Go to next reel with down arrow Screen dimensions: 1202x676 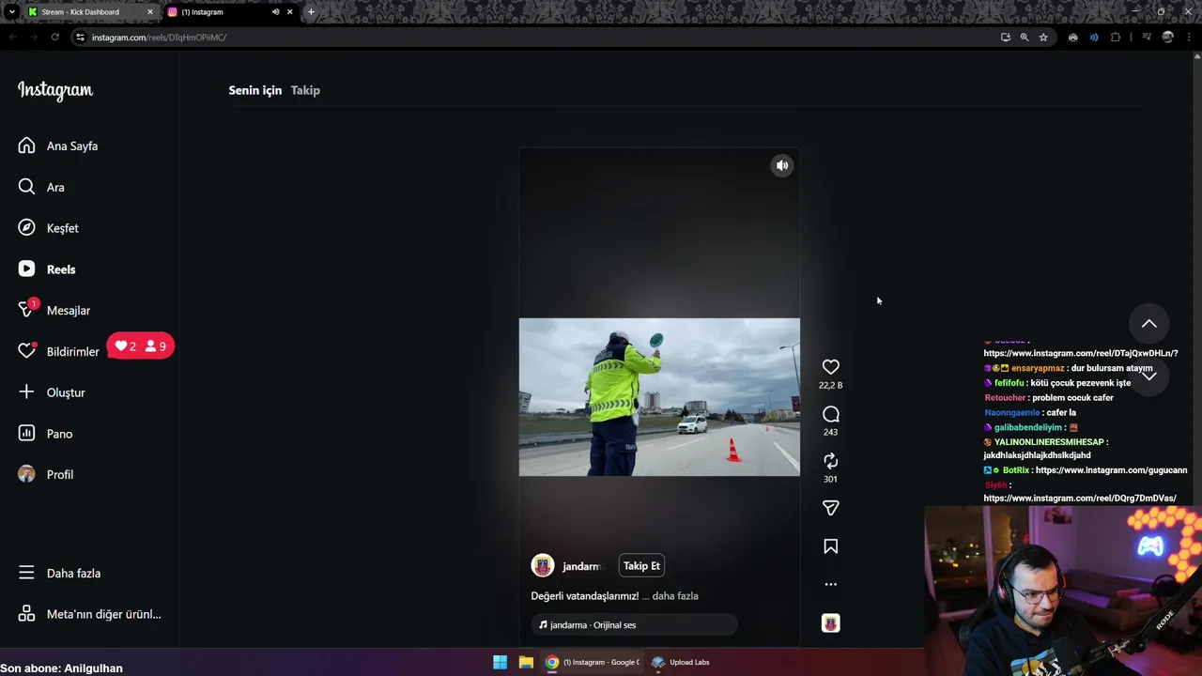(x=1148, y=375)
